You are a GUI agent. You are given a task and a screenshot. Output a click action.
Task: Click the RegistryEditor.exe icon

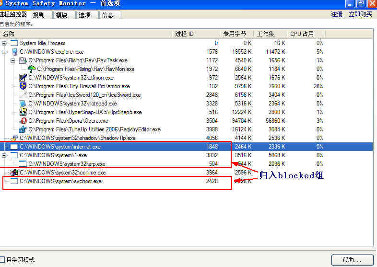[x=23, y=129]
